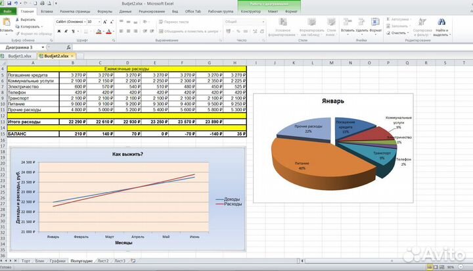The width and height of the screenshot is (473, 271).
Task: Open the font color dropdown arrow
Action: (x=114, y=32)
